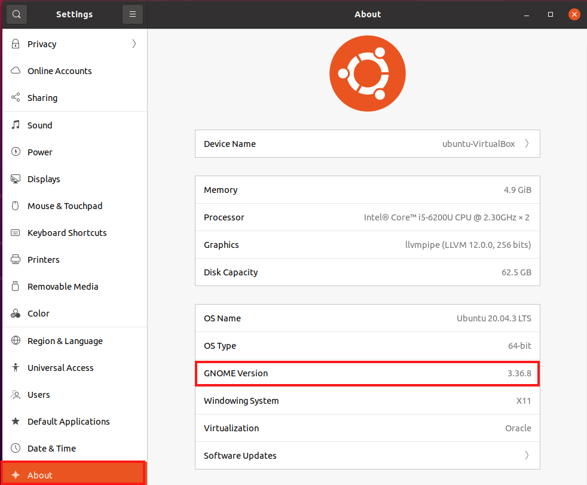The image size is (587, 485).
Task: Click the Sharing icon in sidebar
Action: pyautogui.click(x=16, y=97)
